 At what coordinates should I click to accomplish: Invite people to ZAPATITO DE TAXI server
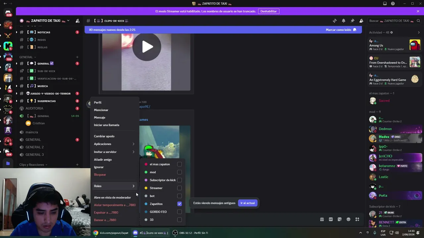[x=78, y=21]
